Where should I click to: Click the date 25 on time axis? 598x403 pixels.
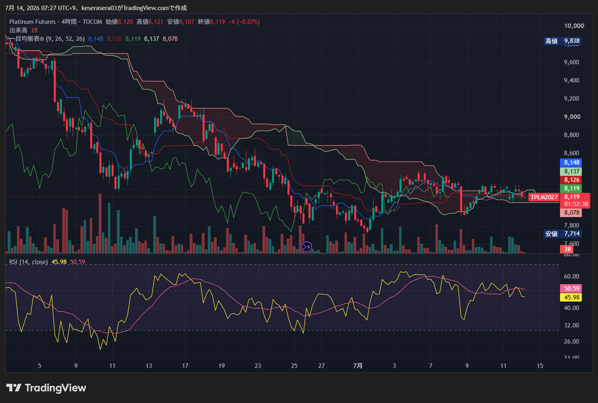point(294,366)
